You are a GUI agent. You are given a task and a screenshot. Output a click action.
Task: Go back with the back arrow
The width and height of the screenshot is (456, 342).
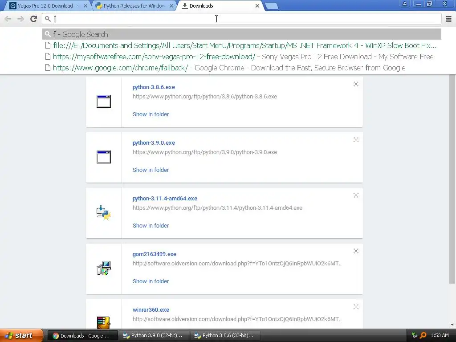click(8, 19)
